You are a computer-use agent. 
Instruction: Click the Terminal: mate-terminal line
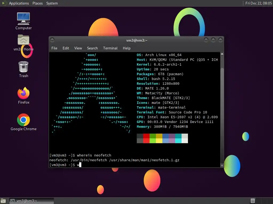161,107
